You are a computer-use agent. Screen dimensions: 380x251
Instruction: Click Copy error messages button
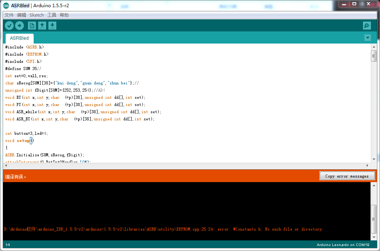[x=347, y=176]
